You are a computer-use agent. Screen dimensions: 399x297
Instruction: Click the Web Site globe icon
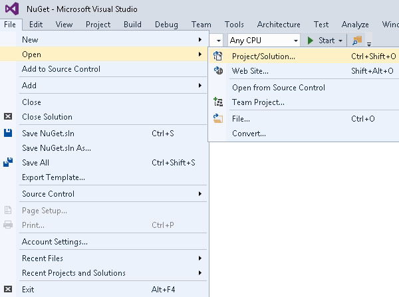218,71
